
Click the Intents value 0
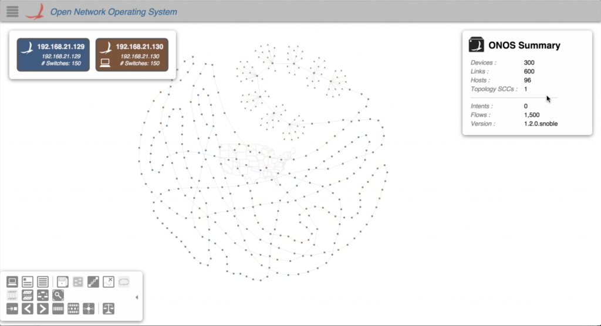[x=525, y=106]
